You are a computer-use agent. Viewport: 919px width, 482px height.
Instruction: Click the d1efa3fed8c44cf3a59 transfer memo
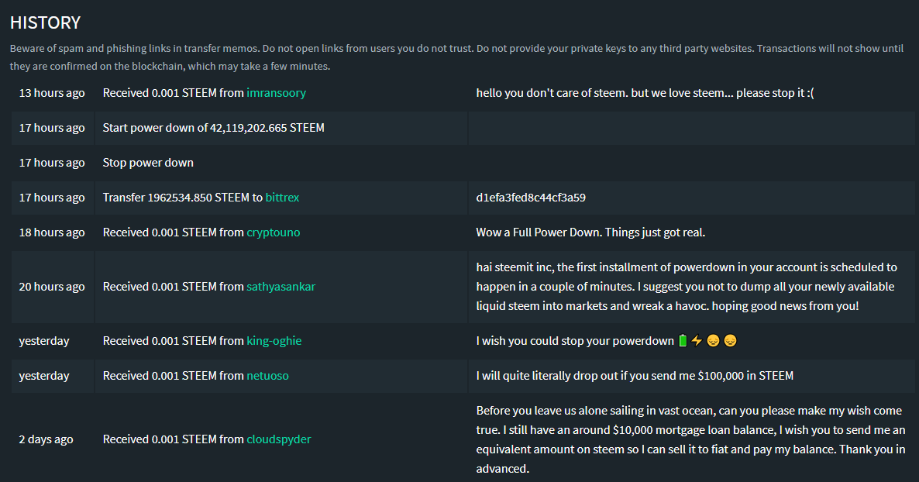click(x=531, y=198)
